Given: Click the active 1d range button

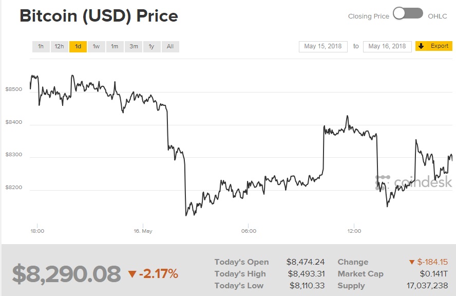Looking at the screenshot, I should [78, 47].
